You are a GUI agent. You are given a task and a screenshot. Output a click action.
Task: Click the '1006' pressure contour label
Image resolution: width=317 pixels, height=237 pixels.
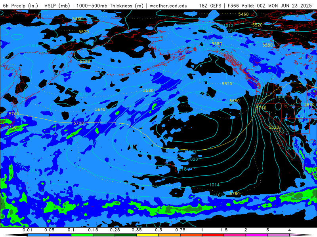pos(281,97)
